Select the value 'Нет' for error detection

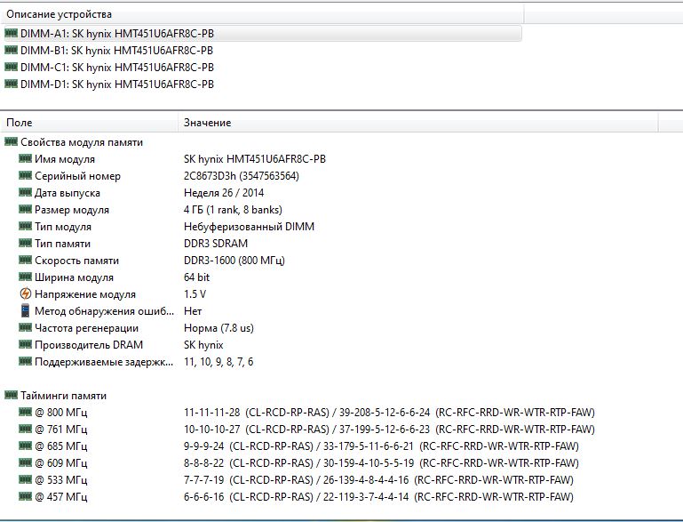coord(193,311)
